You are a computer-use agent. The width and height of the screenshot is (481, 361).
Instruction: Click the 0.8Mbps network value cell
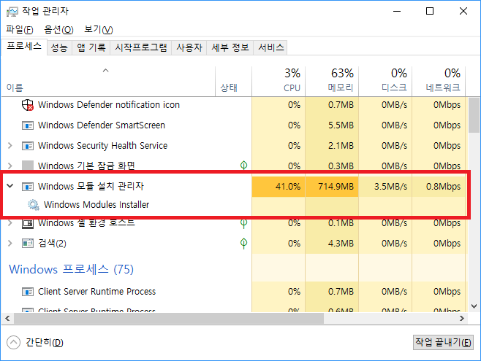pyautogui.click(x=439, y=187)
